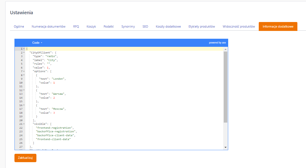Click "backoffice-registration" string
The width and height of the screenshot is (306, 168).
(x=56, y=132)
